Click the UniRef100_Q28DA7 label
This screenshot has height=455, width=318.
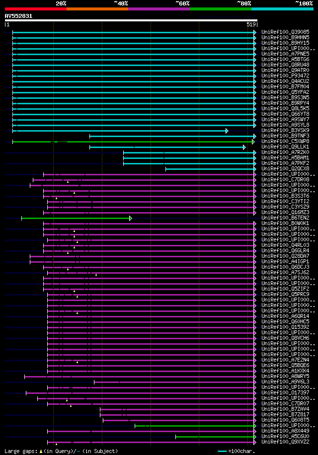point(285,256)
